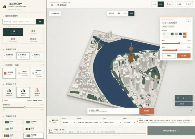The height and width of the screenshot is (139, 195).
Task: Click the plus icon on 外滩建筑群
Action: coord(33,73)
